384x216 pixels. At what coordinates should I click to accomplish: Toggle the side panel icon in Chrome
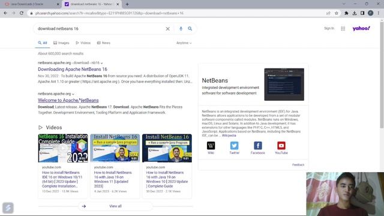[362, 13]
